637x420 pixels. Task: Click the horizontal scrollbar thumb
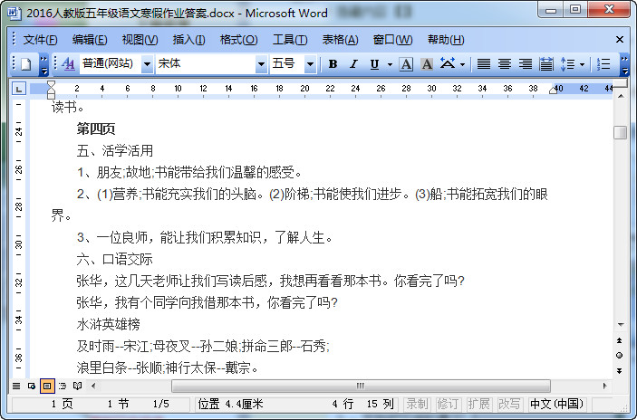click(x=361, y=386)
